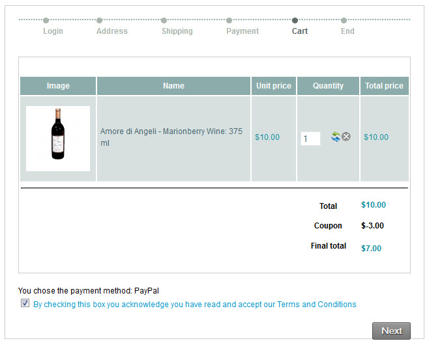Click the refresh quantity icon

coord(335,137)
